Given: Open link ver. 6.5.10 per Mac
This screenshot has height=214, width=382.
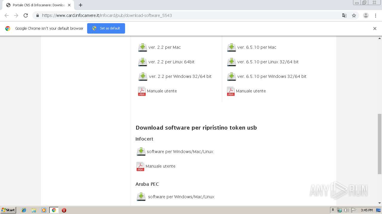Looking at the screenshot, I should tap(257, 47).
